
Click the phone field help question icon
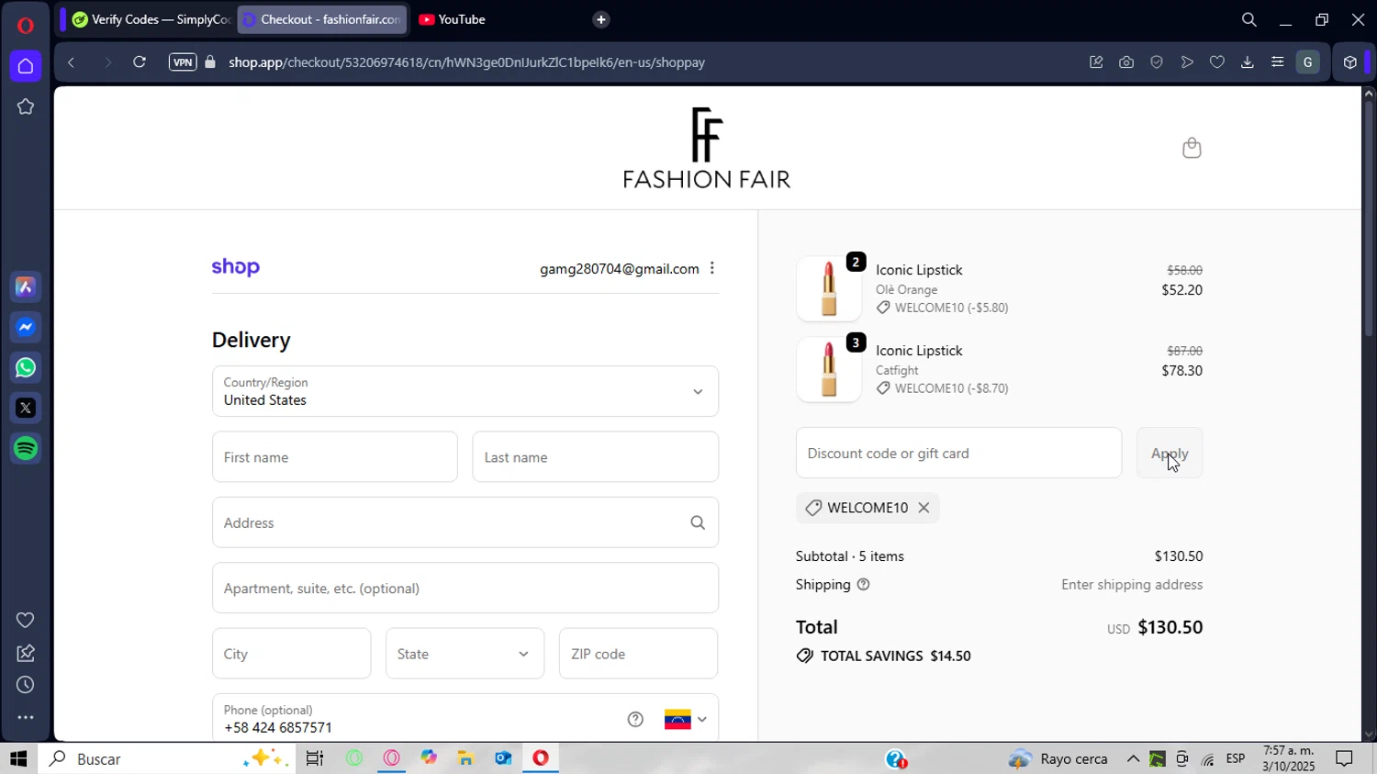click(x=635, y=719)
